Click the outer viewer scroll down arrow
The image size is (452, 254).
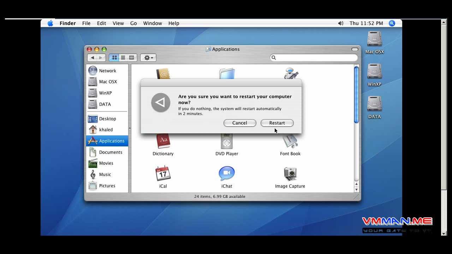[444, 233]
